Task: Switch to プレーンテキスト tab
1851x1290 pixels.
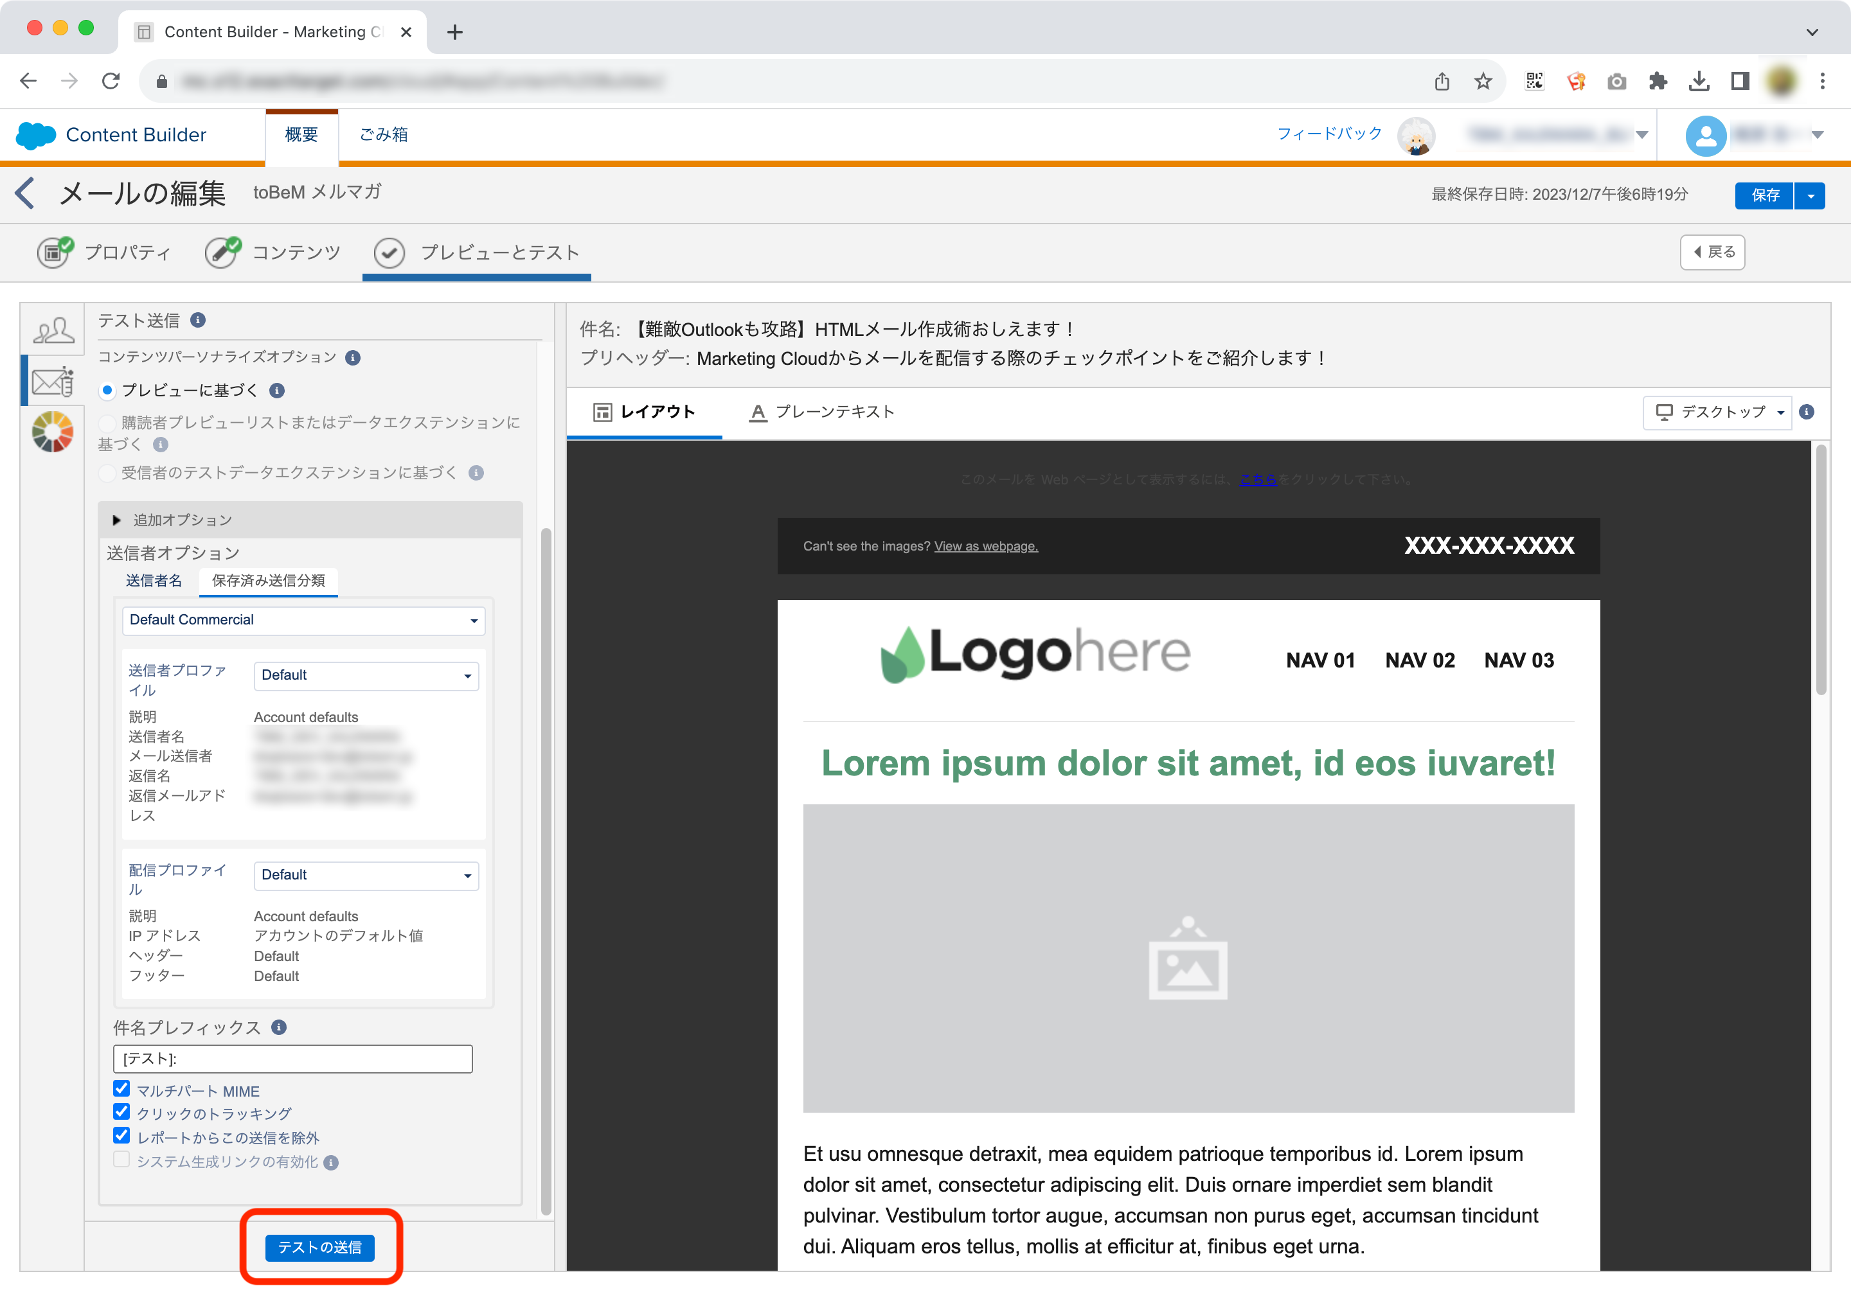Action: point(822,412)
